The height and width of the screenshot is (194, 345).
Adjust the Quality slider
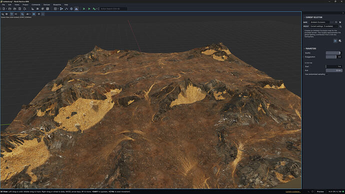[x=334, y=53]
